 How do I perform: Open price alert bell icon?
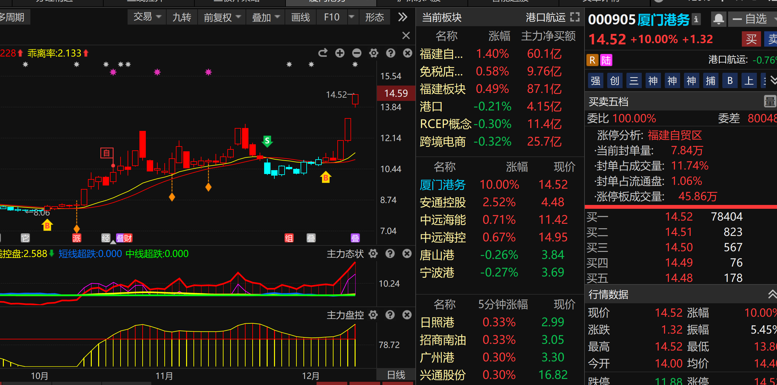pyautogui.click(x=718, y=19)
